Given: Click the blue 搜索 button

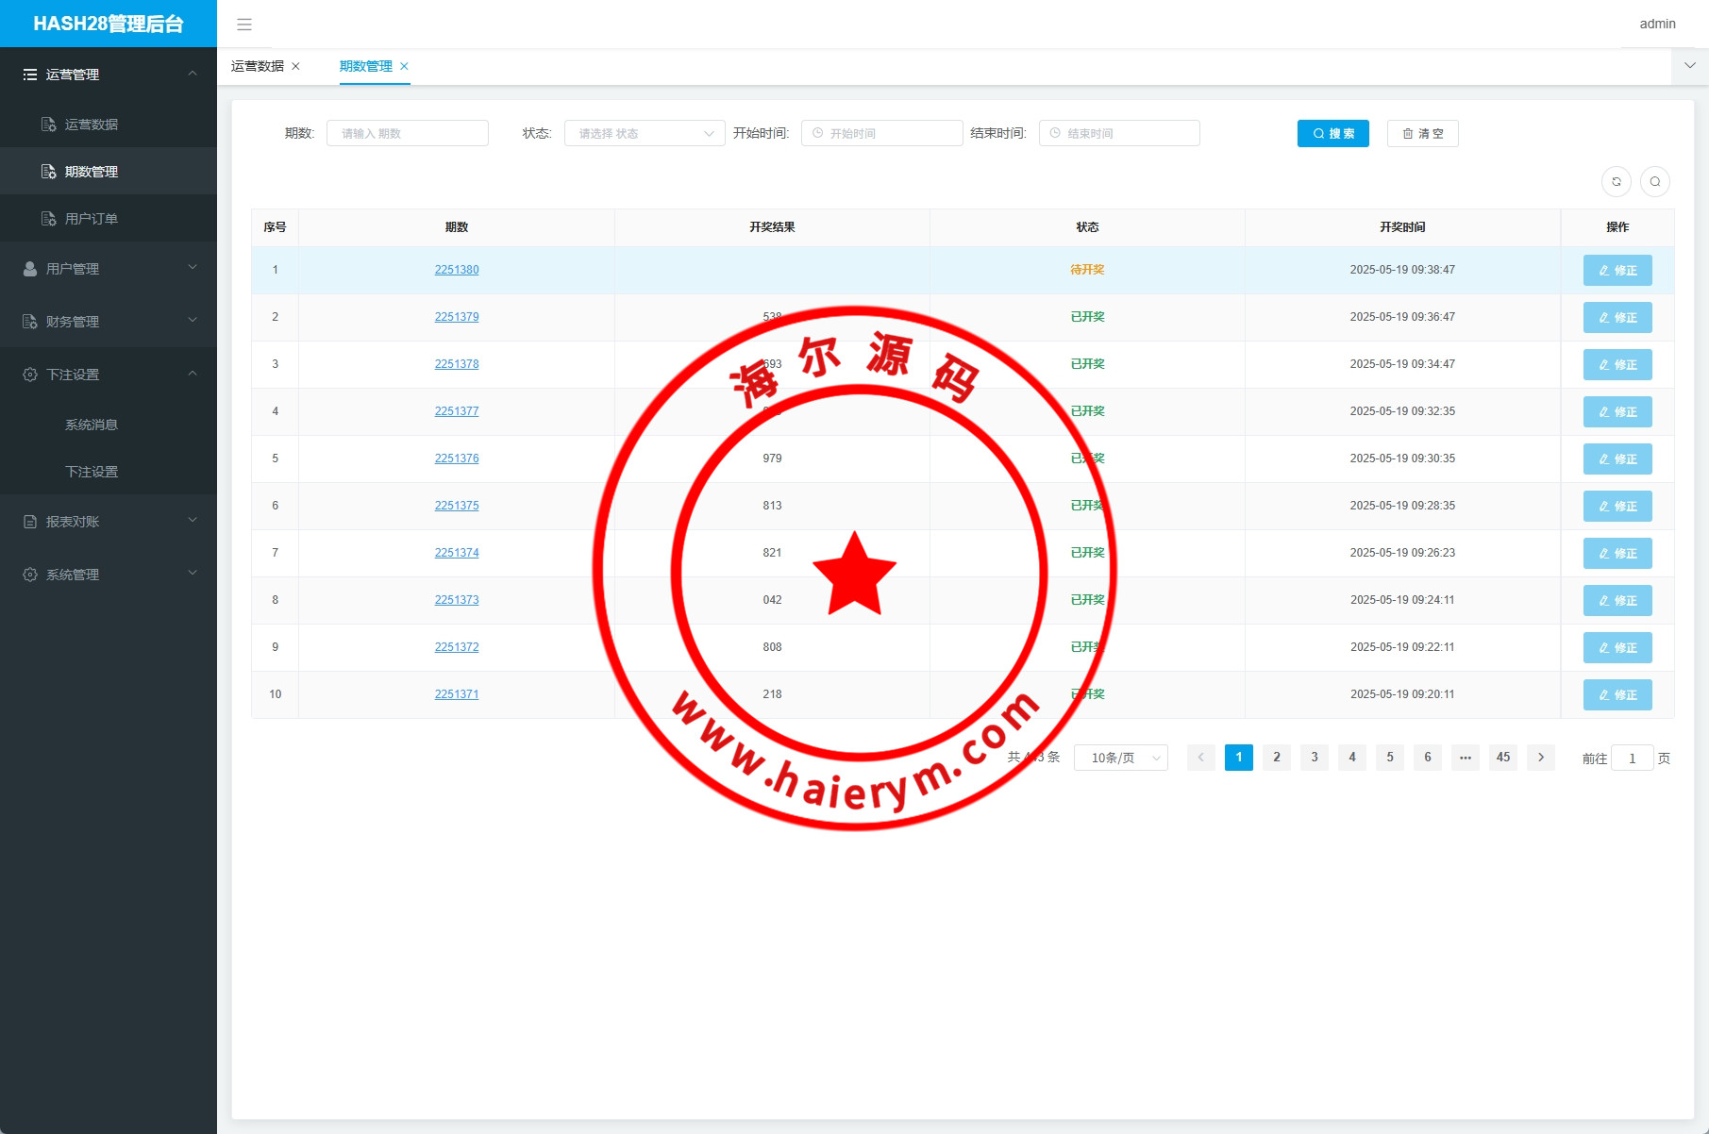Looking at the screenshot, I should (1332, 133).
